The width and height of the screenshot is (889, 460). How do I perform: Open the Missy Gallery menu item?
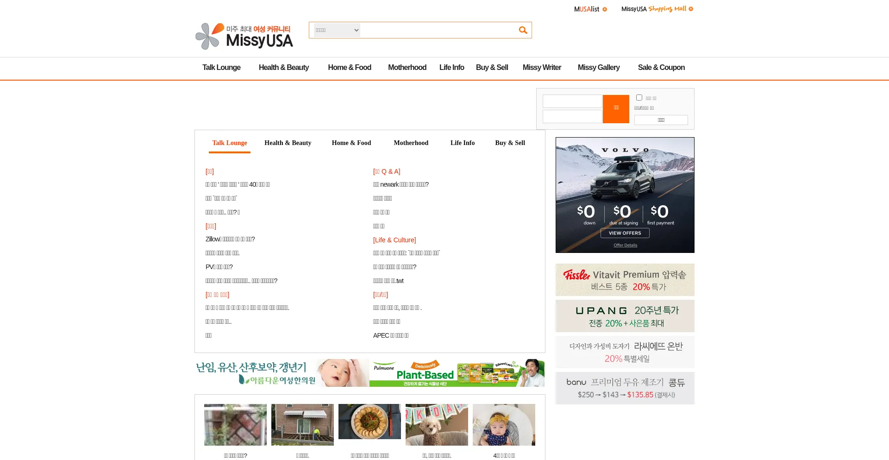click(x=598, y=68)
